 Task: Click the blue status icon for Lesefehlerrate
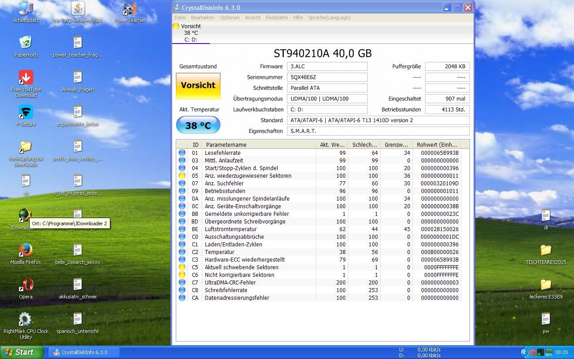point(182,153)
